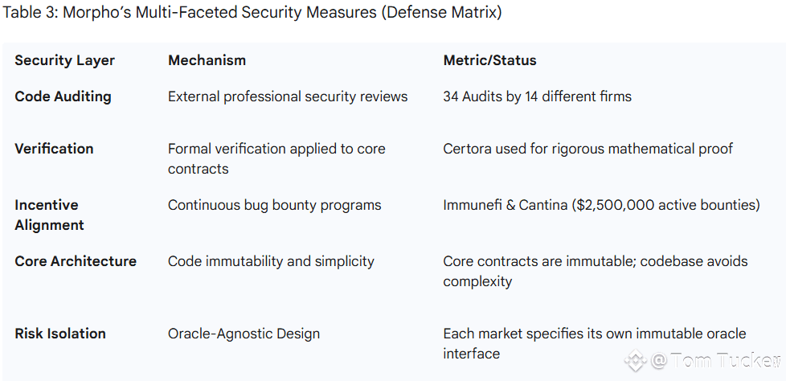Click 'Formal verification applied to core contracts' cell
Viewport: 786px width, 381px height.
276,159
